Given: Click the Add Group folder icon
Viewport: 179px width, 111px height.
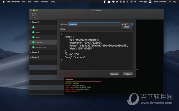Looking at the screenshot, I should click(x=34, y=15).
